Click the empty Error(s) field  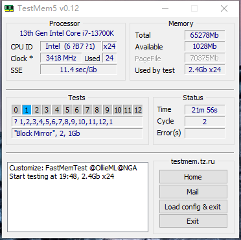click(x=205, y=133)
